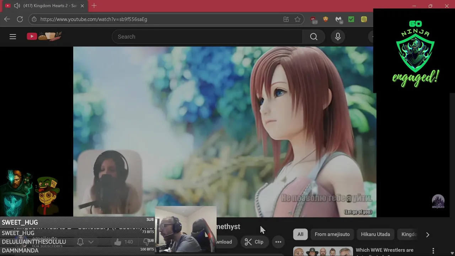Click the address bar URL
The height and width of the screenshot is (256, 455).
tap(94, 19)
